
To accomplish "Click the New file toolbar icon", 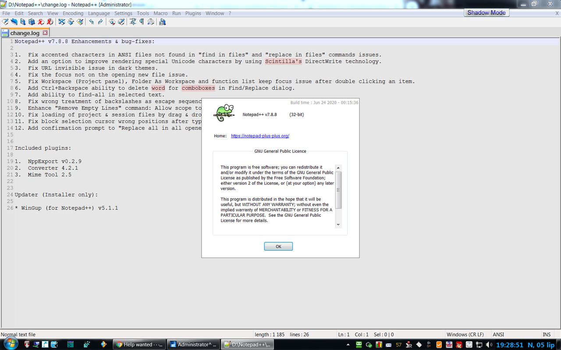I will point(5,21).
